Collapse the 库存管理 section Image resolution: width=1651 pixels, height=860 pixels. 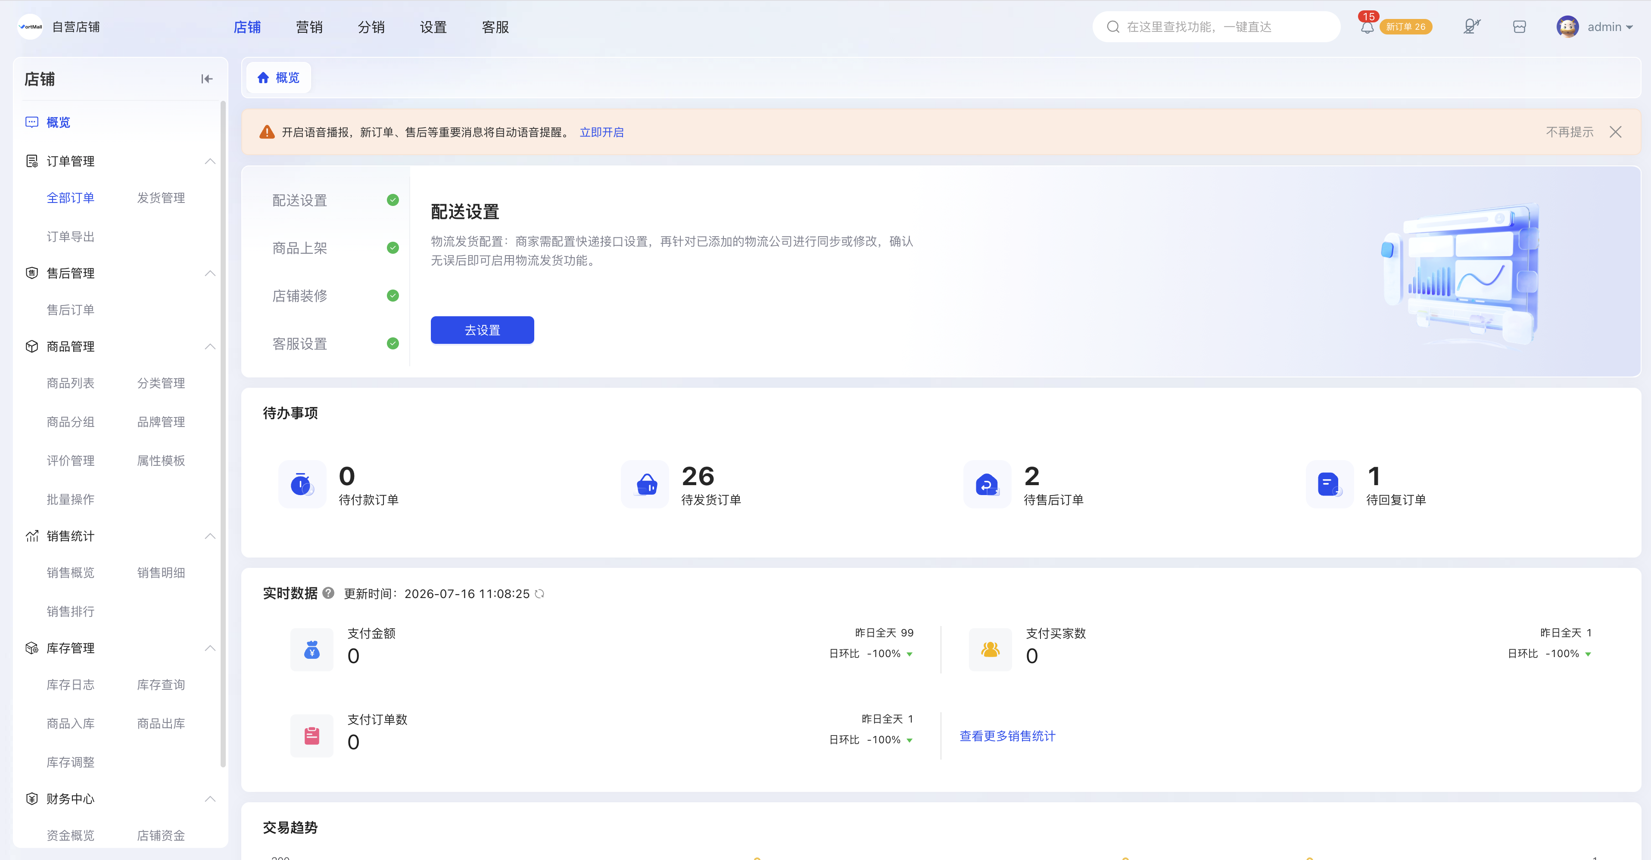(x=209, y=648)
